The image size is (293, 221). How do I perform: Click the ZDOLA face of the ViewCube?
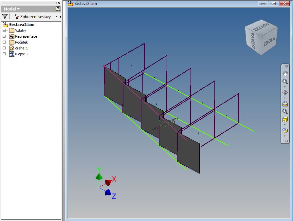point(269,42)
